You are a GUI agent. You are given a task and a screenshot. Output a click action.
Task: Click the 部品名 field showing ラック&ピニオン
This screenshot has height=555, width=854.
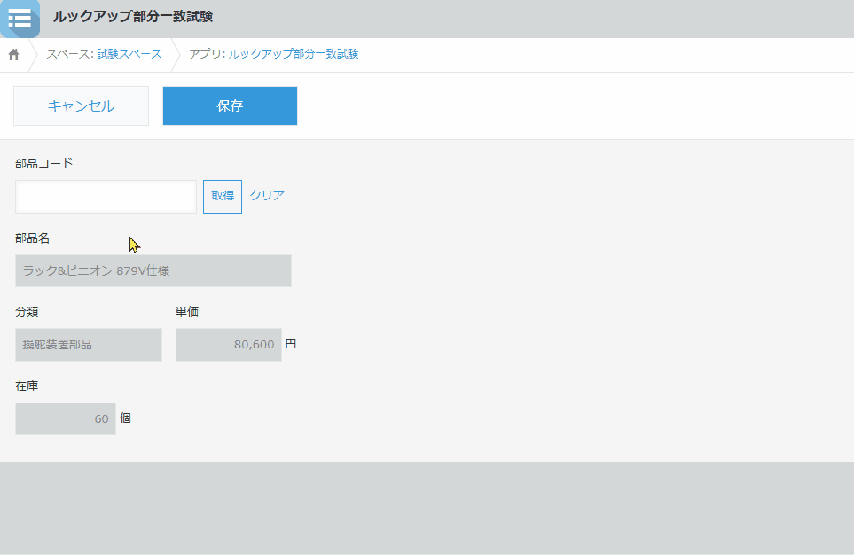point(153,271)
